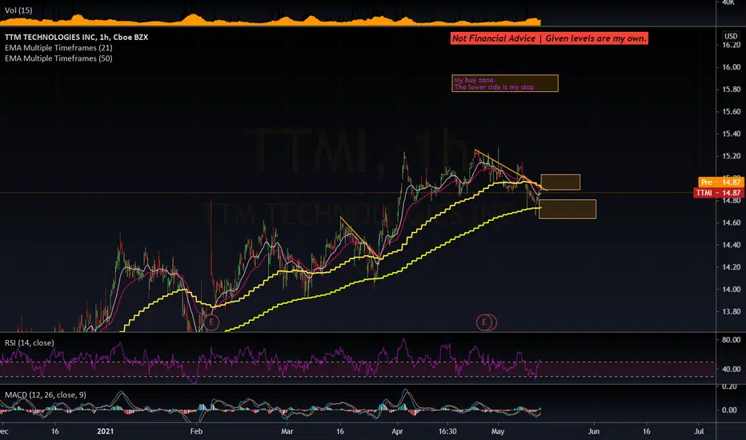Open the USD currency selector
The height and width of the screenshot is (440, 746).
click(731, 36)
